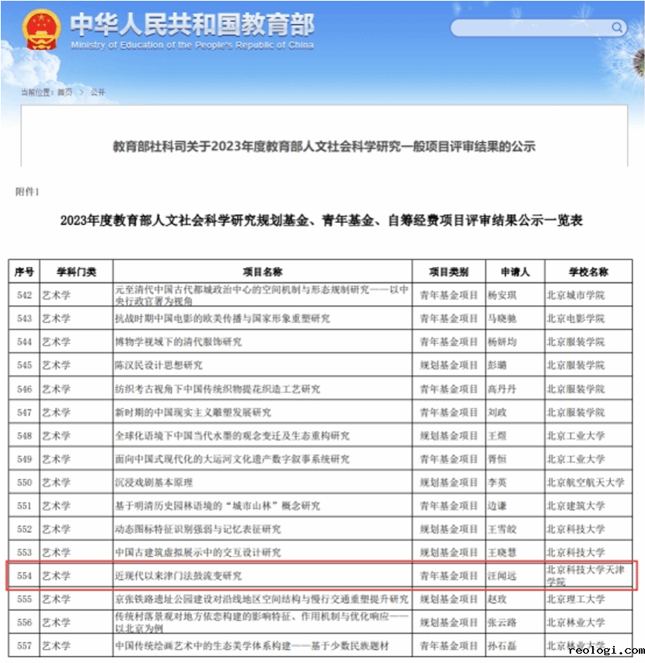Select project 近现代以来津门法鼓流变研究
This screenshot has height=663, width=645.
[178, 576]
